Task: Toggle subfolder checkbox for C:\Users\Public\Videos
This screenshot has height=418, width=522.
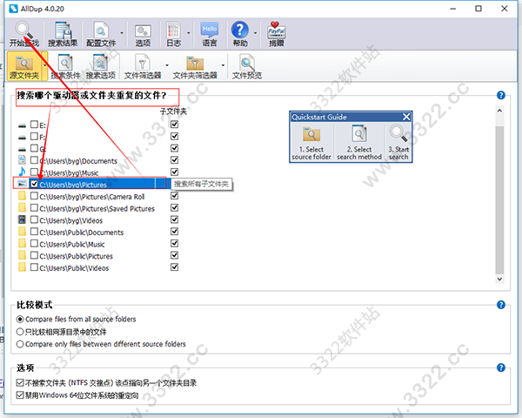Action: click(x=174, y=267)
